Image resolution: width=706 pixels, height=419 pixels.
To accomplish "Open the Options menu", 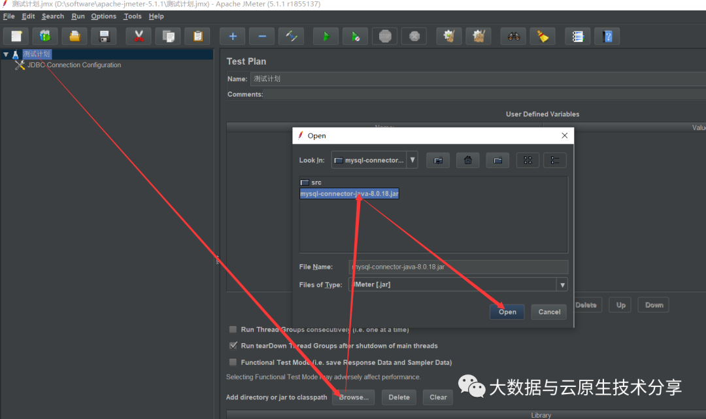I will [x=103, y=16].
